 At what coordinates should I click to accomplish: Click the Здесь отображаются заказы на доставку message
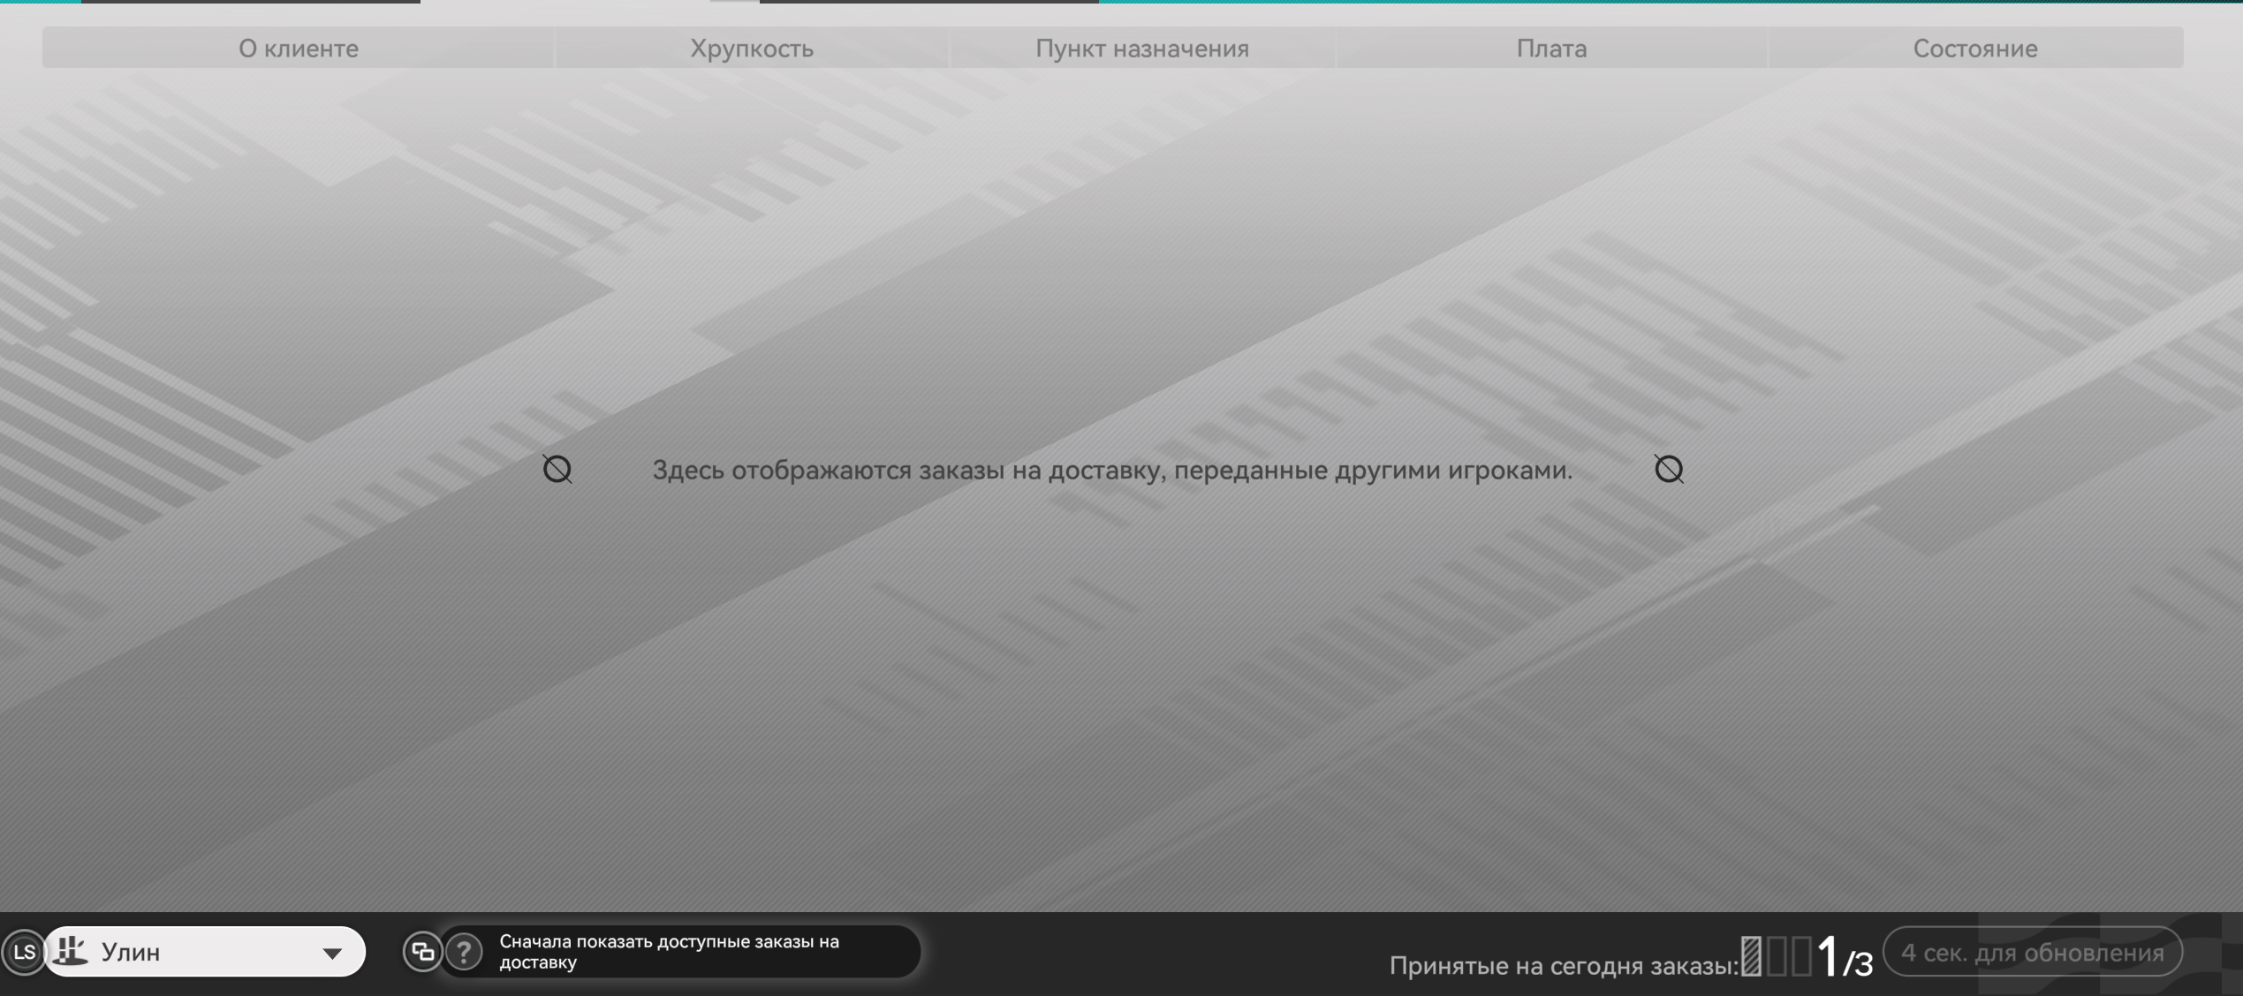(1112, 470)
